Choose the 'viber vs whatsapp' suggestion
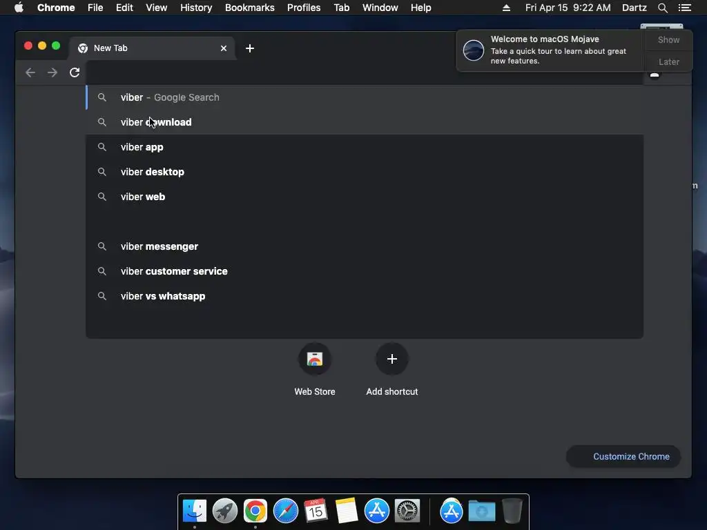This screenshot has width=707, height=530. 365,296
